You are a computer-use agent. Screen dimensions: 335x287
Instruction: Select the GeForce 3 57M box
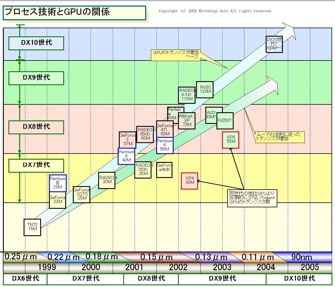coord(127,140)
